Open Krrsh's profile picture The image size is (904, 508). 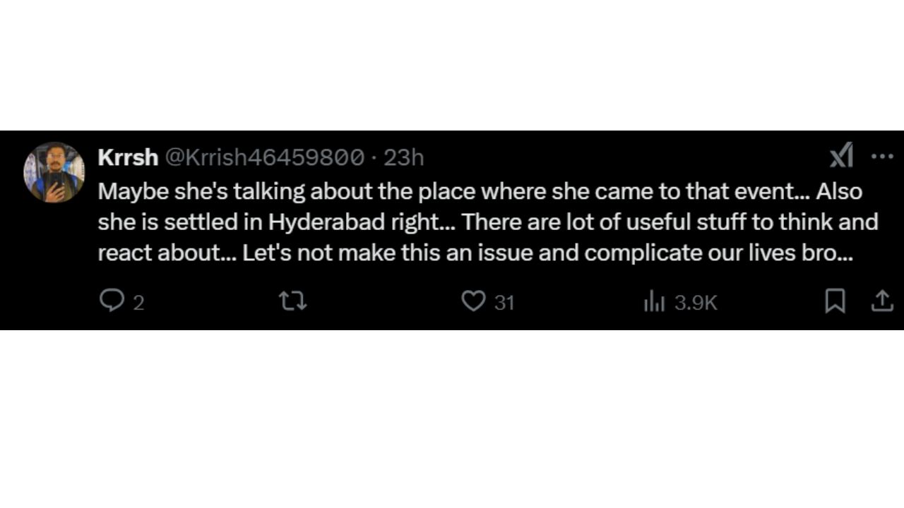click(x=54, y=172)
